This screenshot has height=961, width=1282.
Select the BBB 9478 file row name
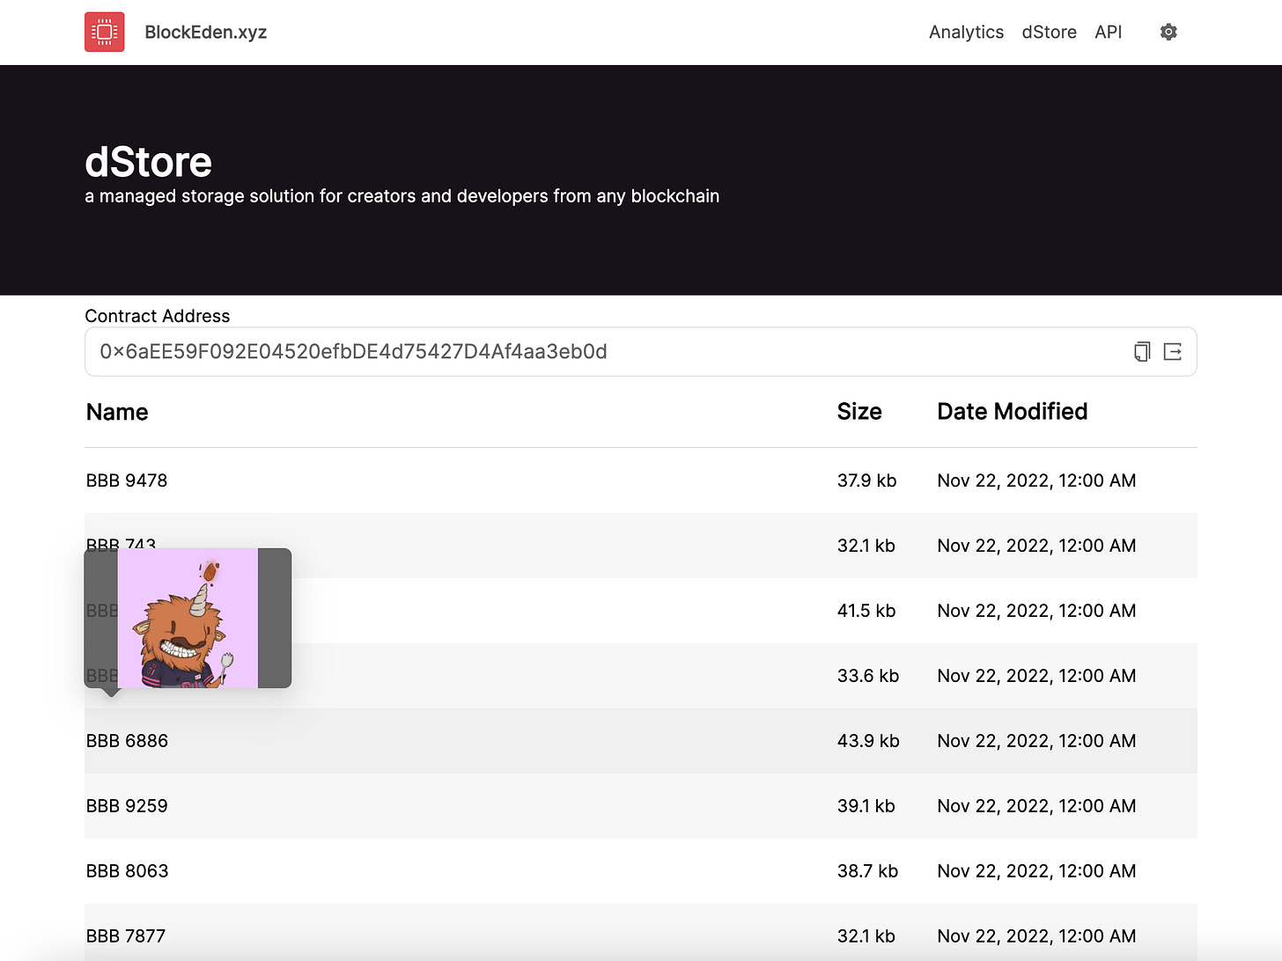pyautogui.click(x=127, y=480)
